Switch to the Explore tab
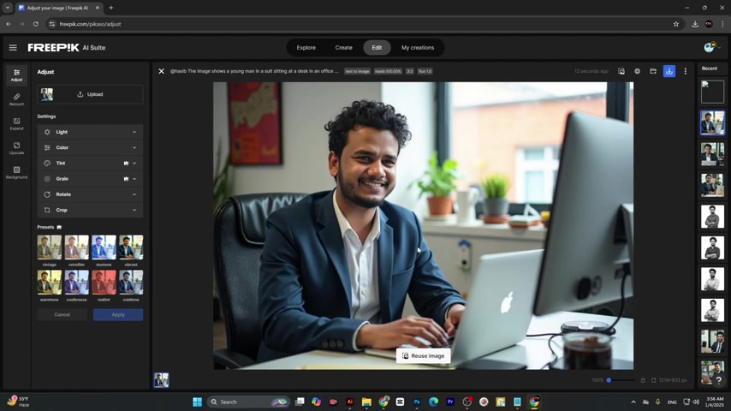This screenshot has height=411, width=731. (306, 48)
